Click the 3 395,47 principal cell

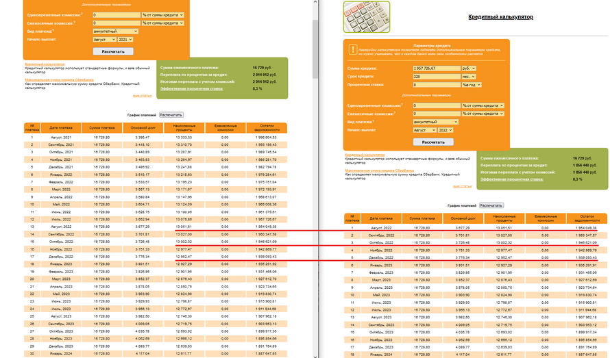point(143,138)
